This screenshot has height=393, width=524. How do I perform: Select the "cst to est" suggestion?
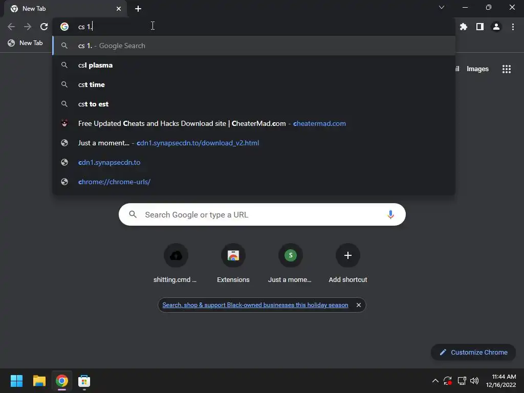click(254, 104)
